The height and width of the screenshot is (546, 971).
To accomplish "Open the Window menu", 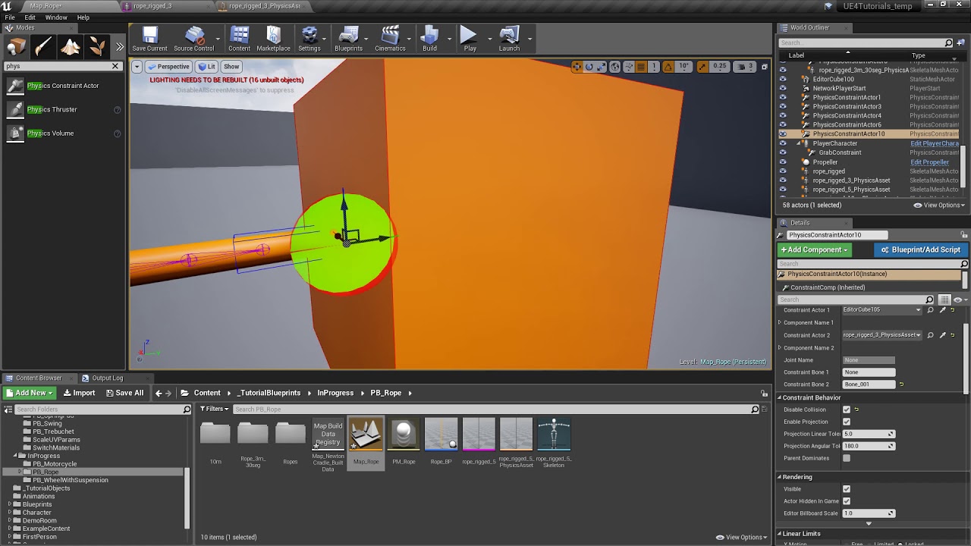I will (x=56, y=17).
